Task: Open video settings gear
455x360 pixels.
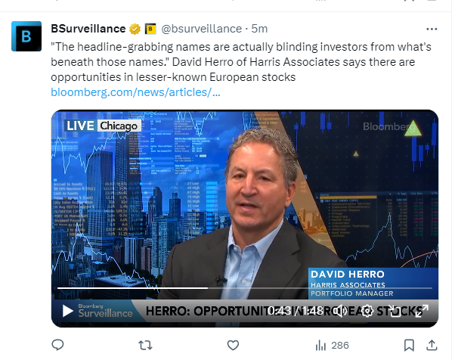Action: pyautogui.click(x=367, y=311)
